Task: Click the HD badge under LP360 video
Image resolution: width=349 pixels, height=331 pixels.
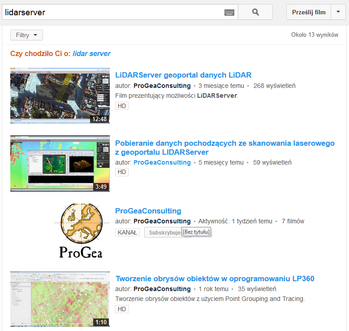Action: 122,309
